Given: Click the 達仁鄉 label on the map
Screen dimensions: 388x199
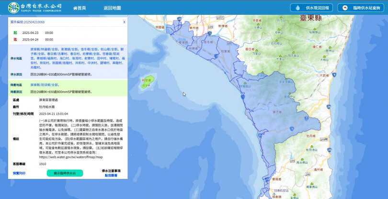Looking at the screenshot, I should [x=317, y=46].
